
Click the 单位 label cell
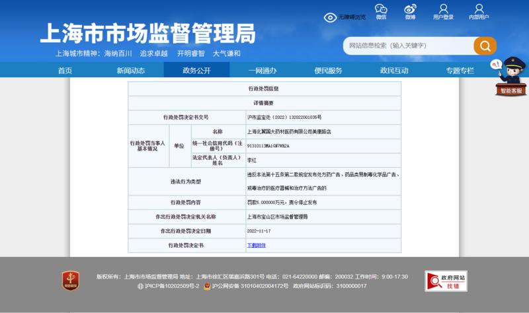pos(179,146)
